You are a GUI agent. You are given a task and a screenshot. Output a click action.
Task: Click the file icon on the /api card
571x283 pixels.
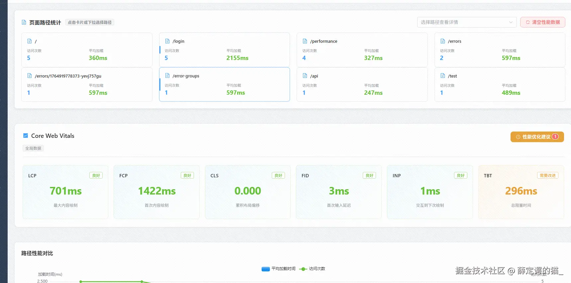(x=305, y=76)
